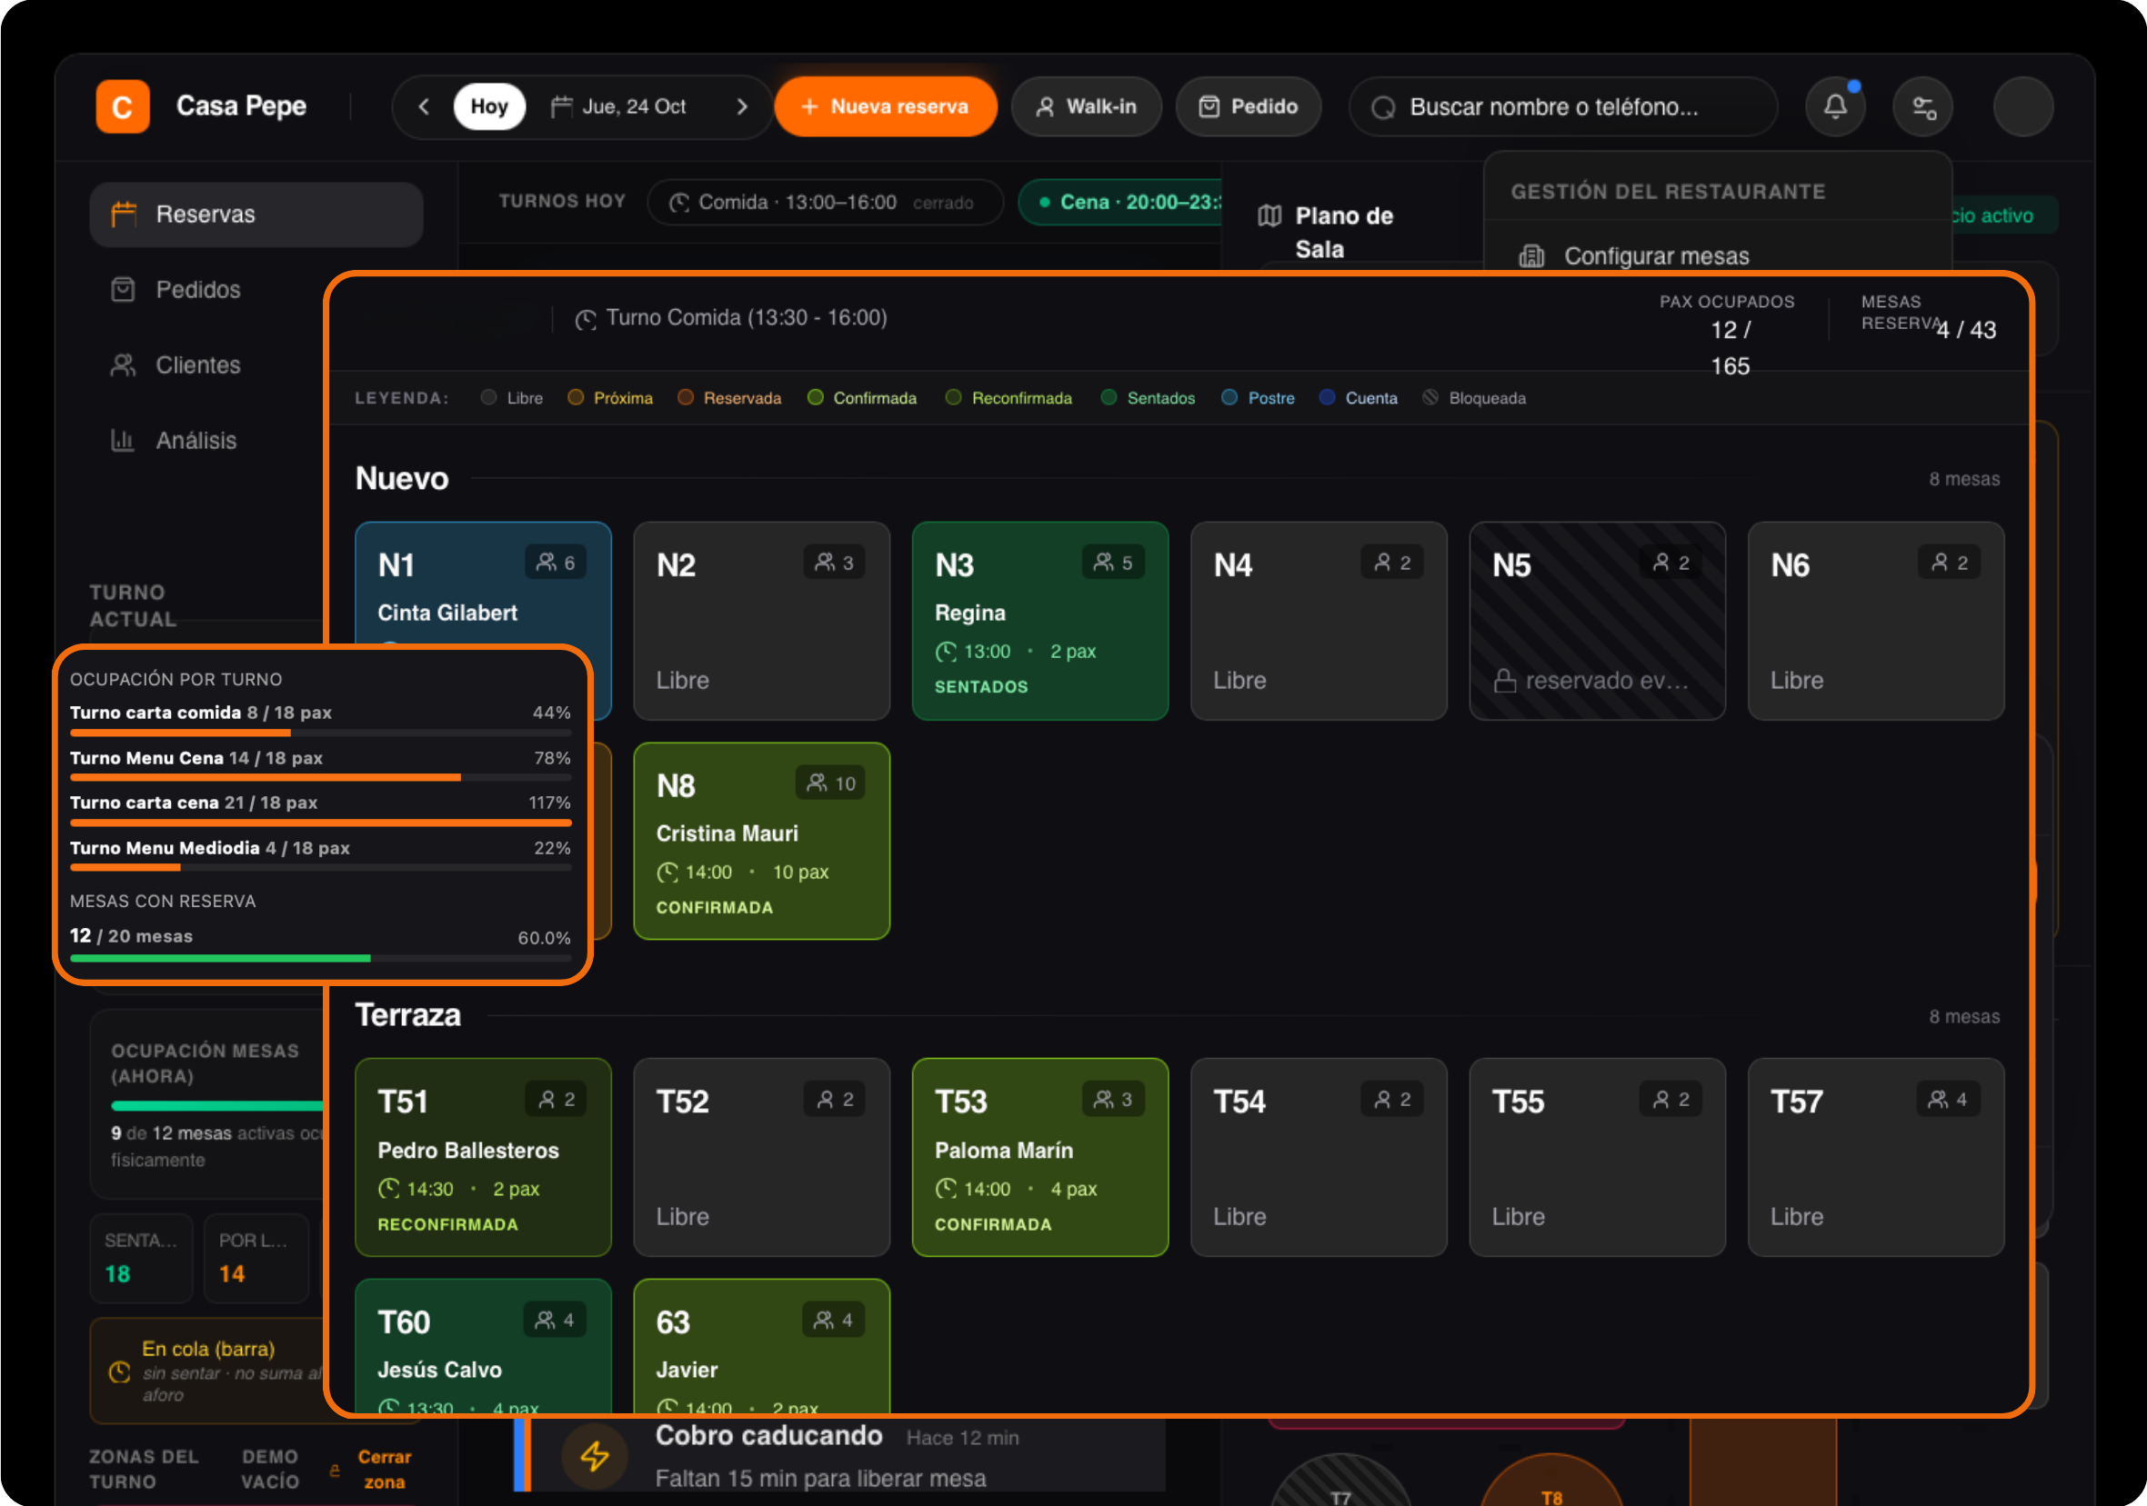Click the Bloqueada legend item
This screenshot has width=2147, height=1506.
(x=1475, y=398)
